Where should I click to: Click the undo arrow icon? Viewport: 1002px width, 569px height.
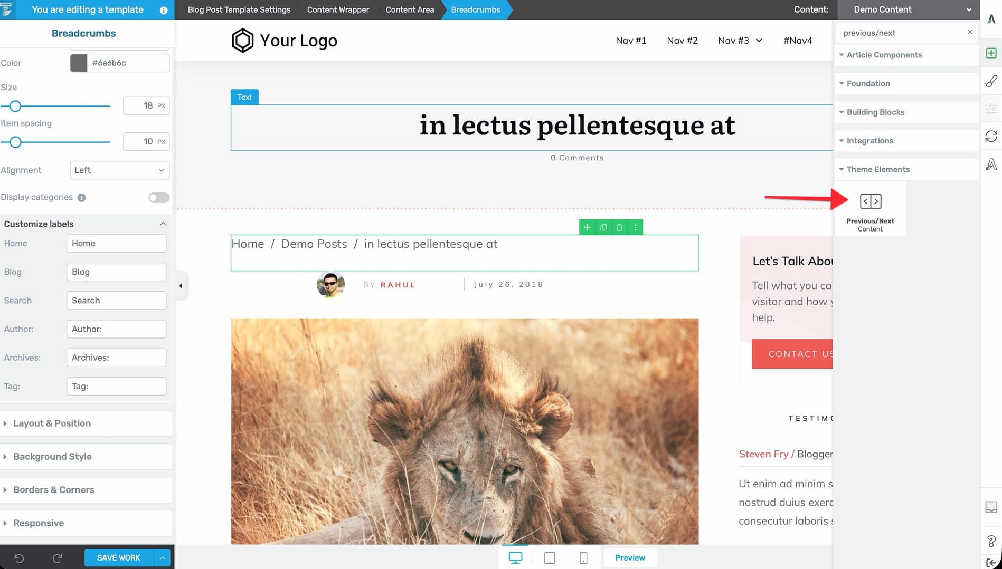19,557
